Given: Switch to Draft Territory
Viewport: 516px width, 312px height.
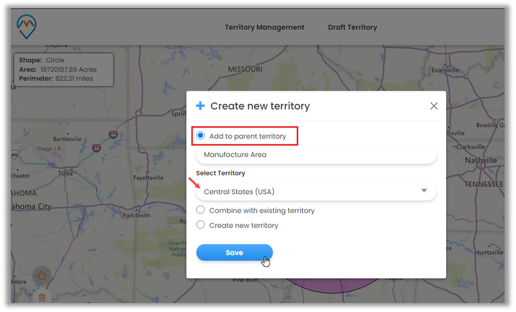Looking at the screenshot, I should (352, 27).
